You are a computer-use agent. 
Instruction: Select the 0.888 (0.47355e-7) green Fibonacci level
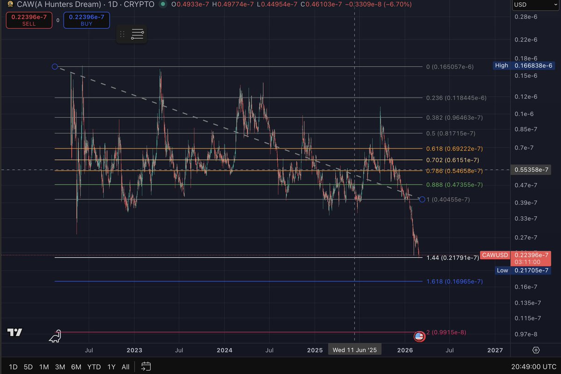click(x=454, y=184)
